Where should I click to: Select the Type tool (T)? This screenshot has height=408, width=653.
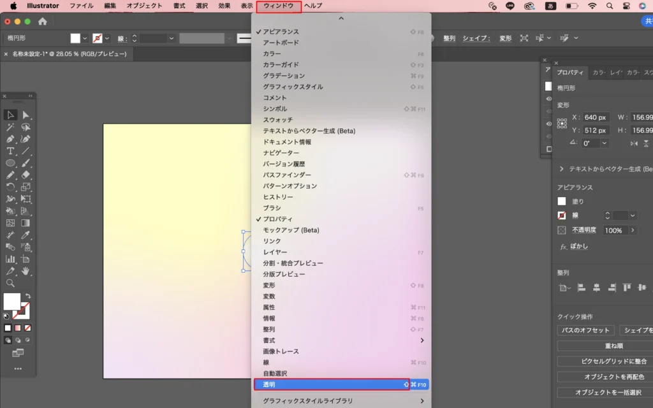pyautogui.click(x=10, y=151)
